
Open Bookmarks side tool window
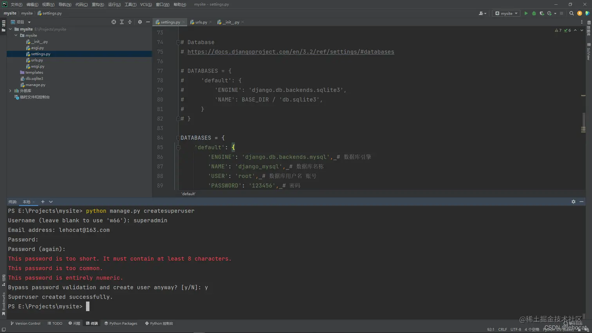pos(4,304)
